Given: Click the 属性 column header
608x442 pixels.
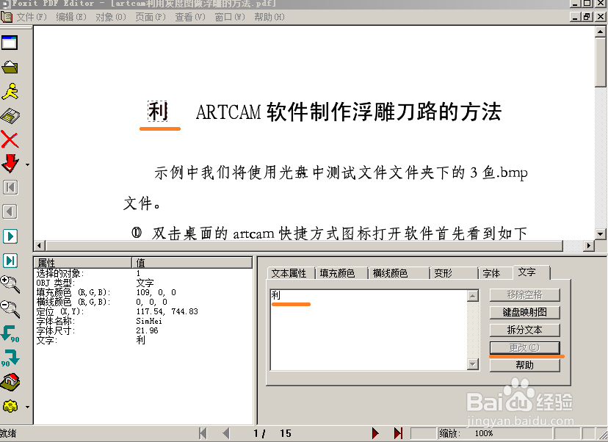Looking at the screenshot, I should (83, 263).
